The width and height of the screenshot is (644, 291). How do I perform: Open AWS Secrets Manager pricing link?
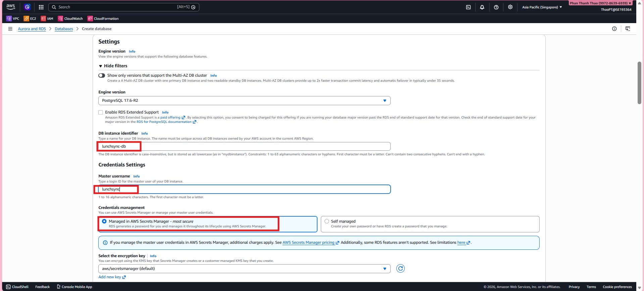308,242
